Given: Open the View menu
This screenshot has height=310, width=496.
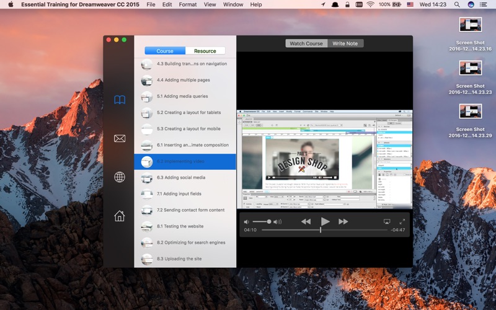Looking at the screenshot, I should 210,4.
